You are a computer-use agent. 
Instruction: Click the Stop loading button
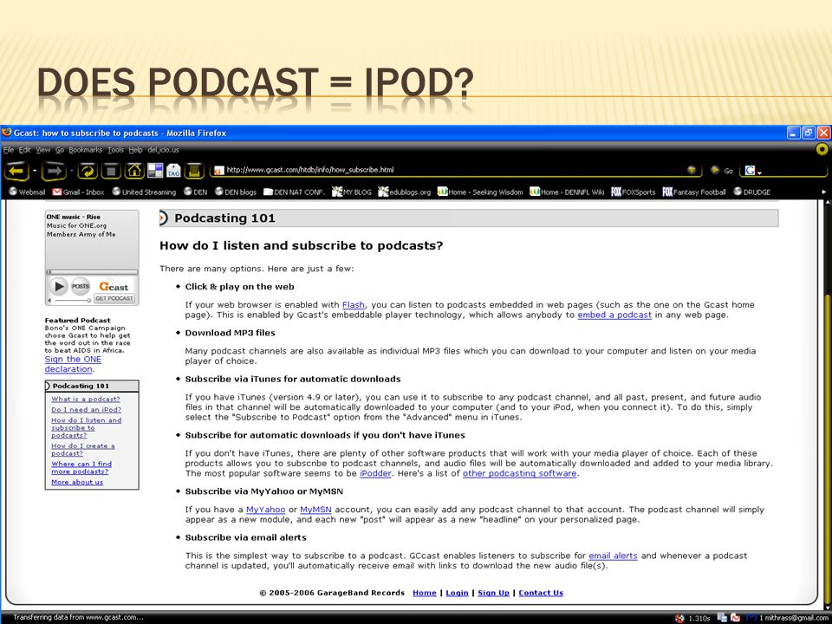coord(111,171)
